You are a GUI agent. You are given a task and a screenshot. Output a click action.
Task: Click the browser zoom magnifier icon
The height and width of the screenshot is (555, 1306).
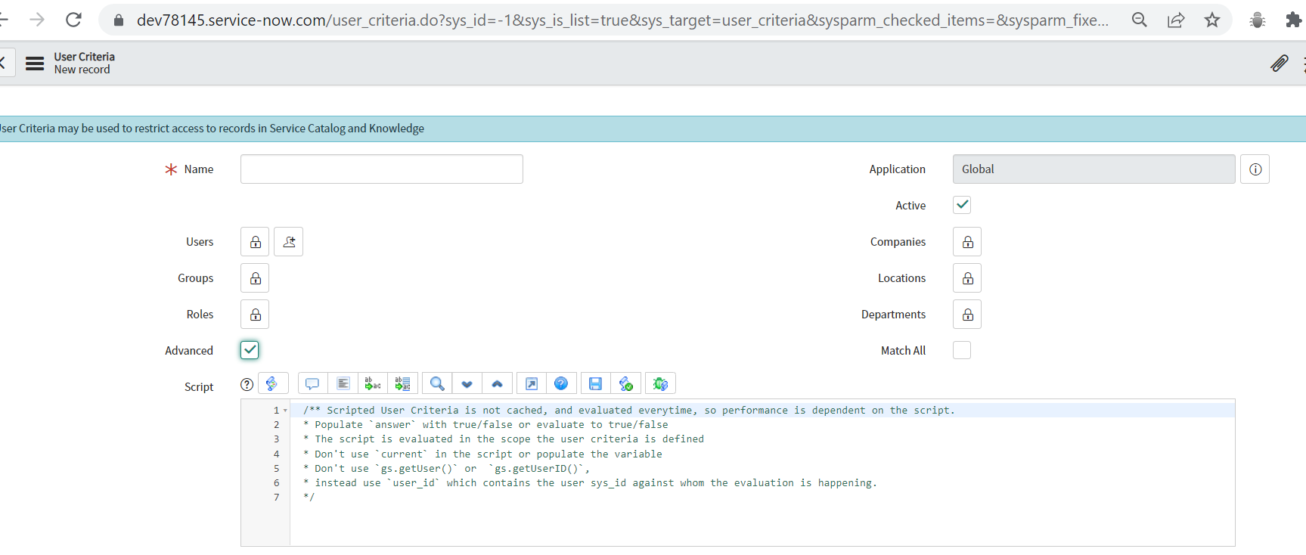[x=1140, y=20]
